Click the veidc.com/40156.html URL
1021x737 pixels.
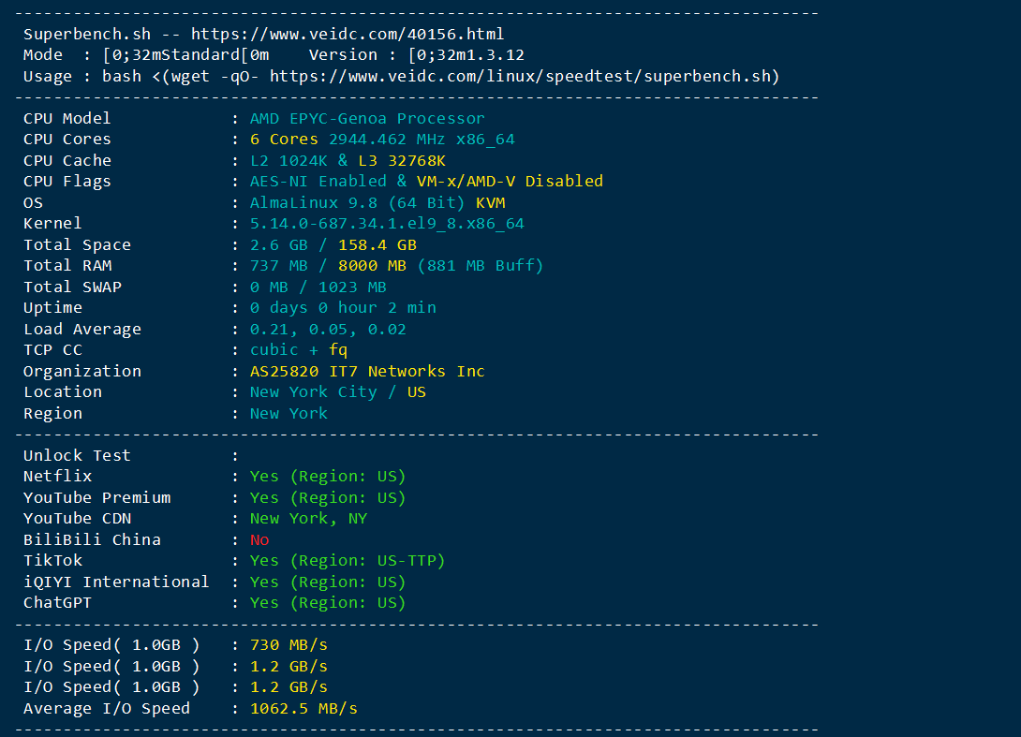click(348, 34)
